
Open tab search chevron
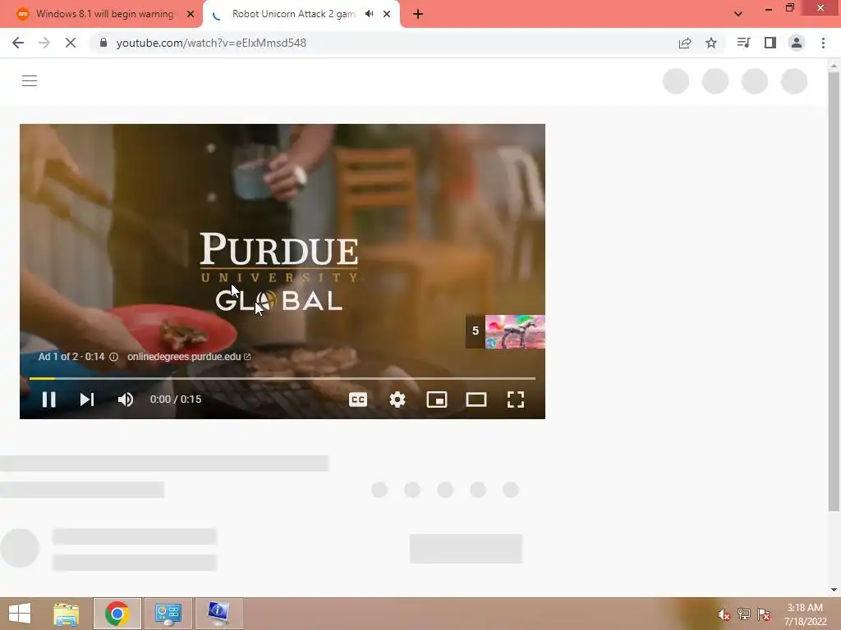click(738, 14)
